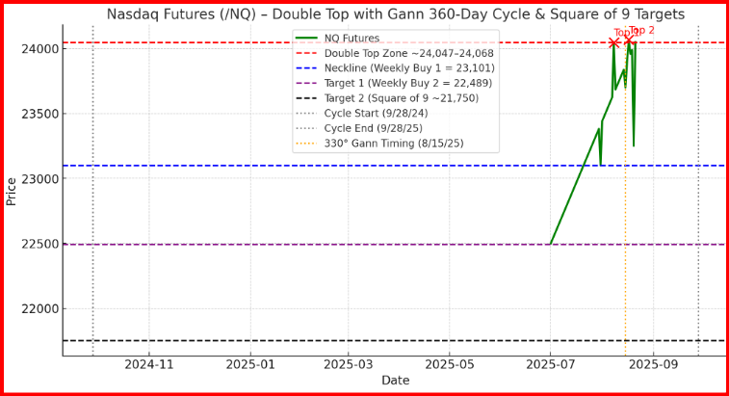Click the x-axis label 2025-09
The height and width of the screenshot is (396, 729).
click(x=653, y=364)
